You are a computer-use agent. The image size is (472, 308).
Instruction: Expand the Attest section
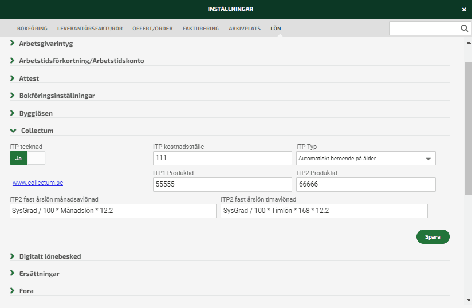[x=29, y=78]
